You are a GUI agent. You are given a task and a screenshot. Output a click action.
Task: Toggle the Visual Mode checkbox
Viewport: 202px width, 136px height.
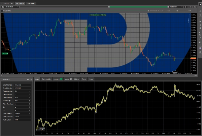2,10
